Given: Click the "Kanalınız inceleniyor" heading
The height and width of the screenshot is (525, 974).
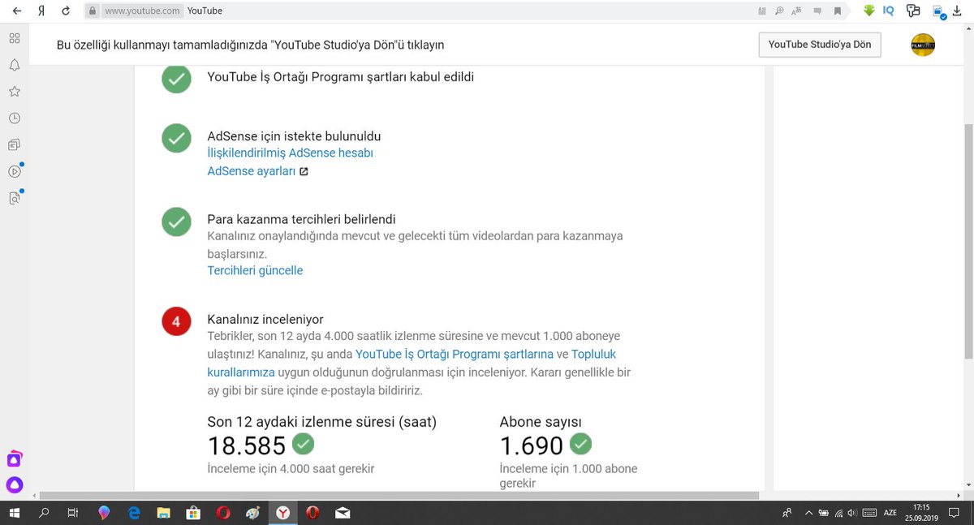Looking at the screenshot, I should point(265,320).
